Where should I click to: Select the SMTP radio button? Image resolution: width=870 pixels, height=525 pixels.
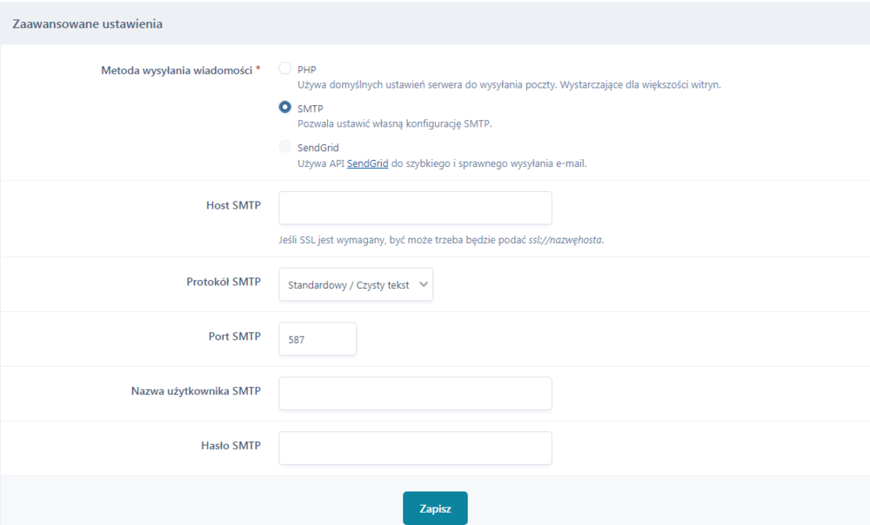pos(284,108)
